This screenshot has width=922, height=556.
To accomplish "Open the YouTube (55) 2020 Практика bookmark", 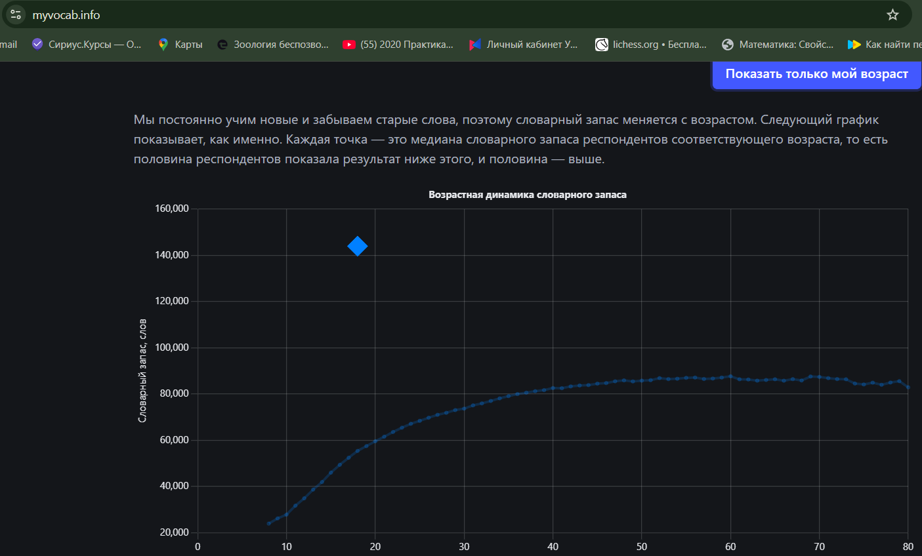I will (x=398, y=45).
